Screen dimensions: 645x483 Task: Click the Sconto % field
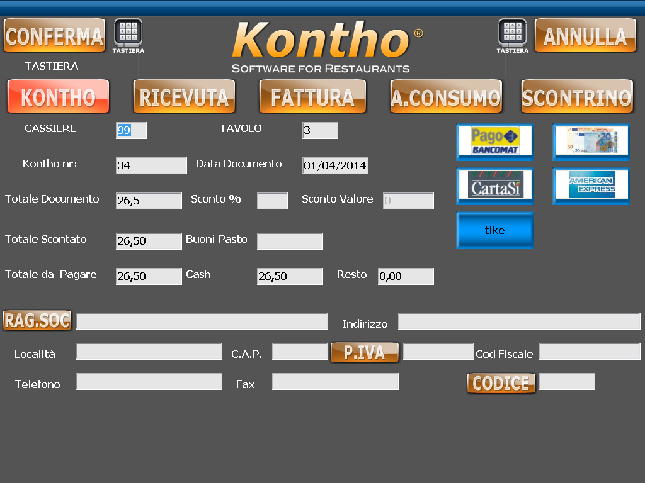pos(272,201)
